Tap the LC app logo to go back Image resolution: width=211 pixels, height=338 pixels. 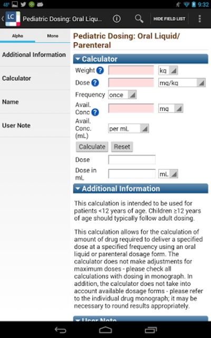click(13, 19)
